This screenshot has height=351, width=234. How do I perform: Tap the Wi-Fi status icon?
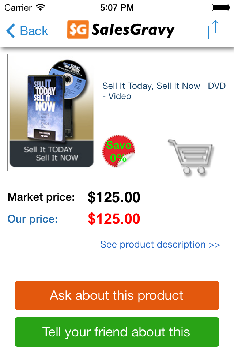coord(41,8)
